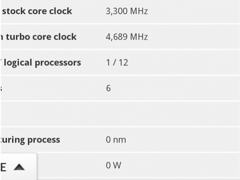
Task: Select the stock core clock label
Action: tap(37, 11)
